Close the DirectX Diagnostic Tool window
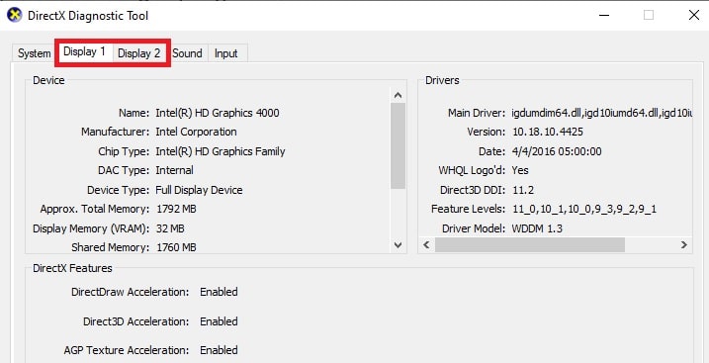 click(x=693, y=16)
